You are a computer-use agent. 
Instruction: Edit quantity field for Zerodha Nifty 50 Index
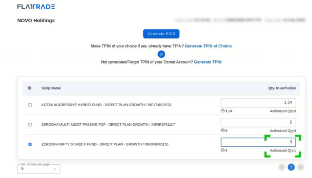click(x=258, y=142)
